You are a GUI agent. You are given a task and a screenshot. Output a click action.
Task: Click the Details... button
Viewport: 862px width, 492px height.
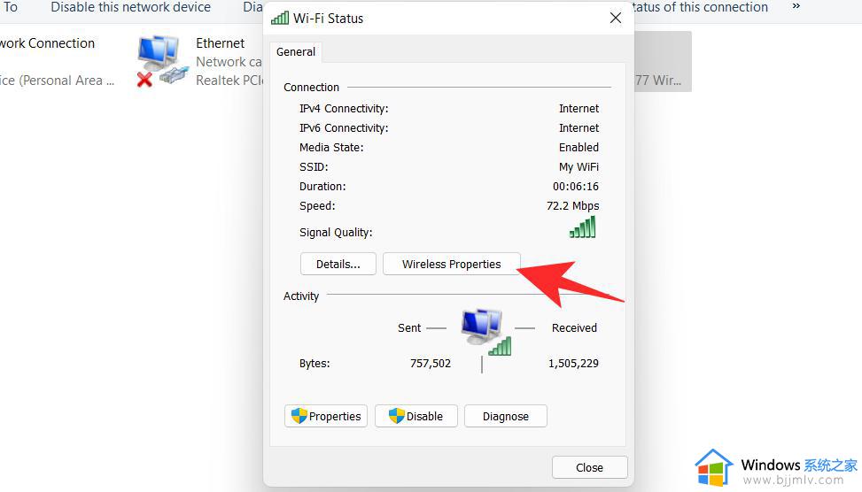pyautogui.click(x=338, y=264)
